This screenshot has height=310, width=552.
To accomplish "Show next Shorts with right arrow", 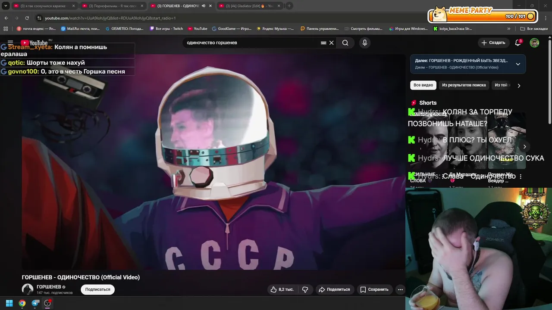I will pos(524,146).
